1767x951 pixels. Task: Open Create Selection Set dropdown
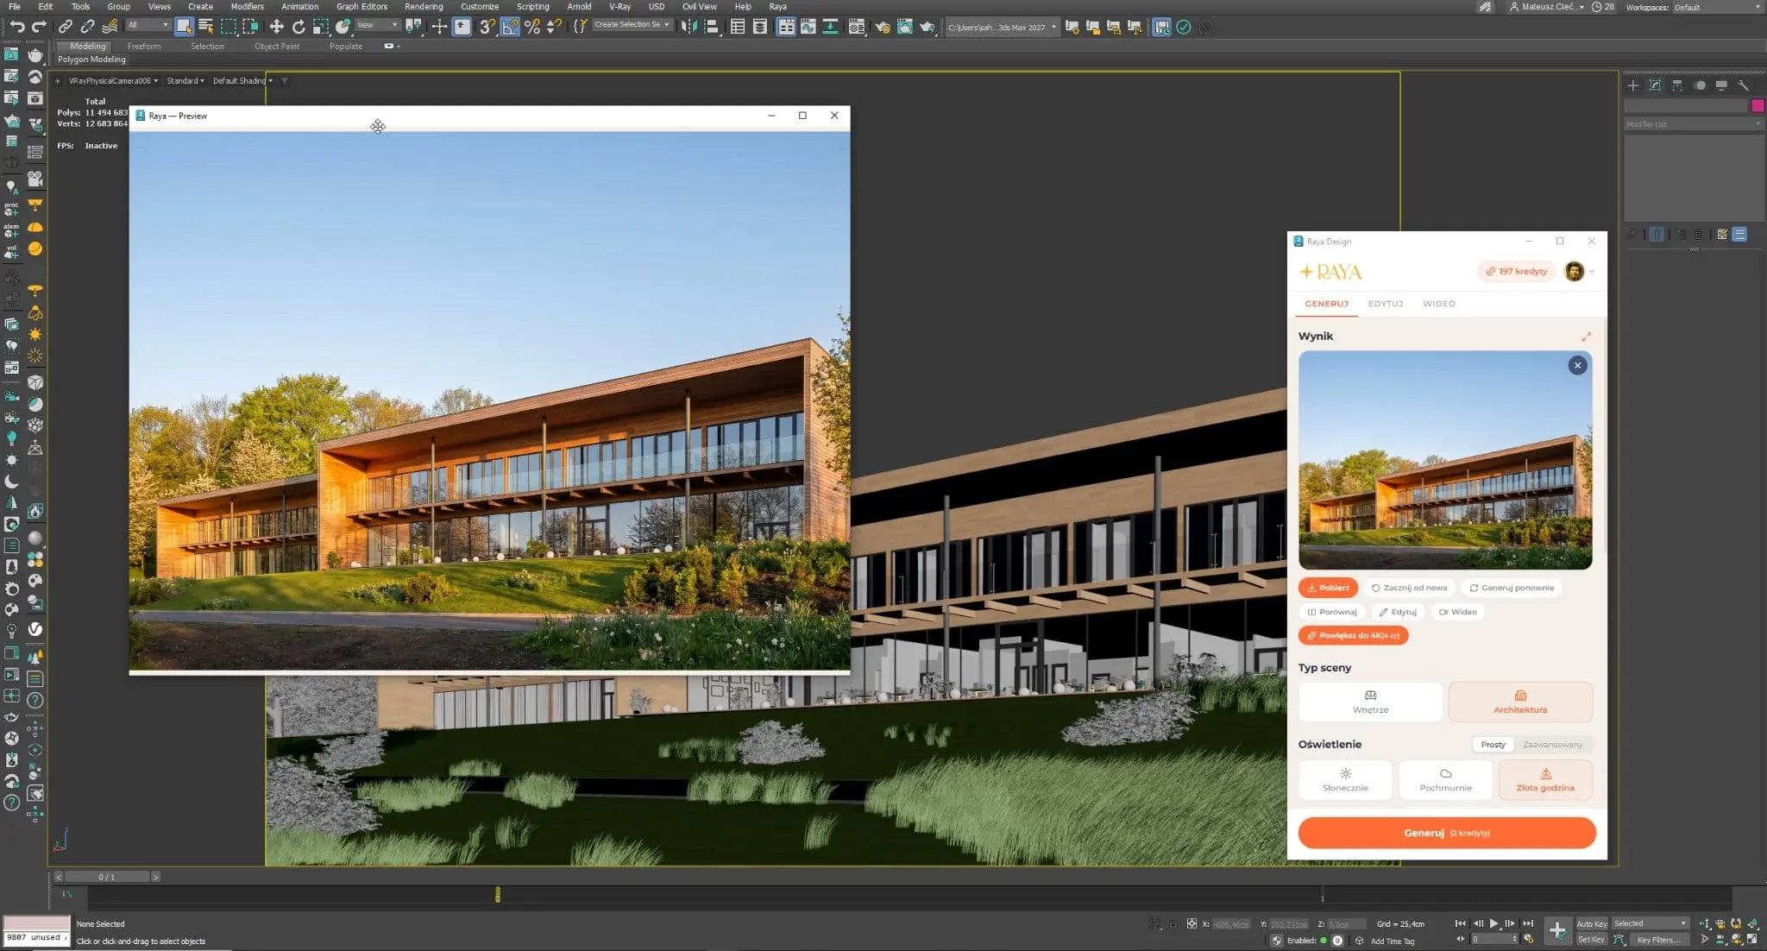click(632, 25)
